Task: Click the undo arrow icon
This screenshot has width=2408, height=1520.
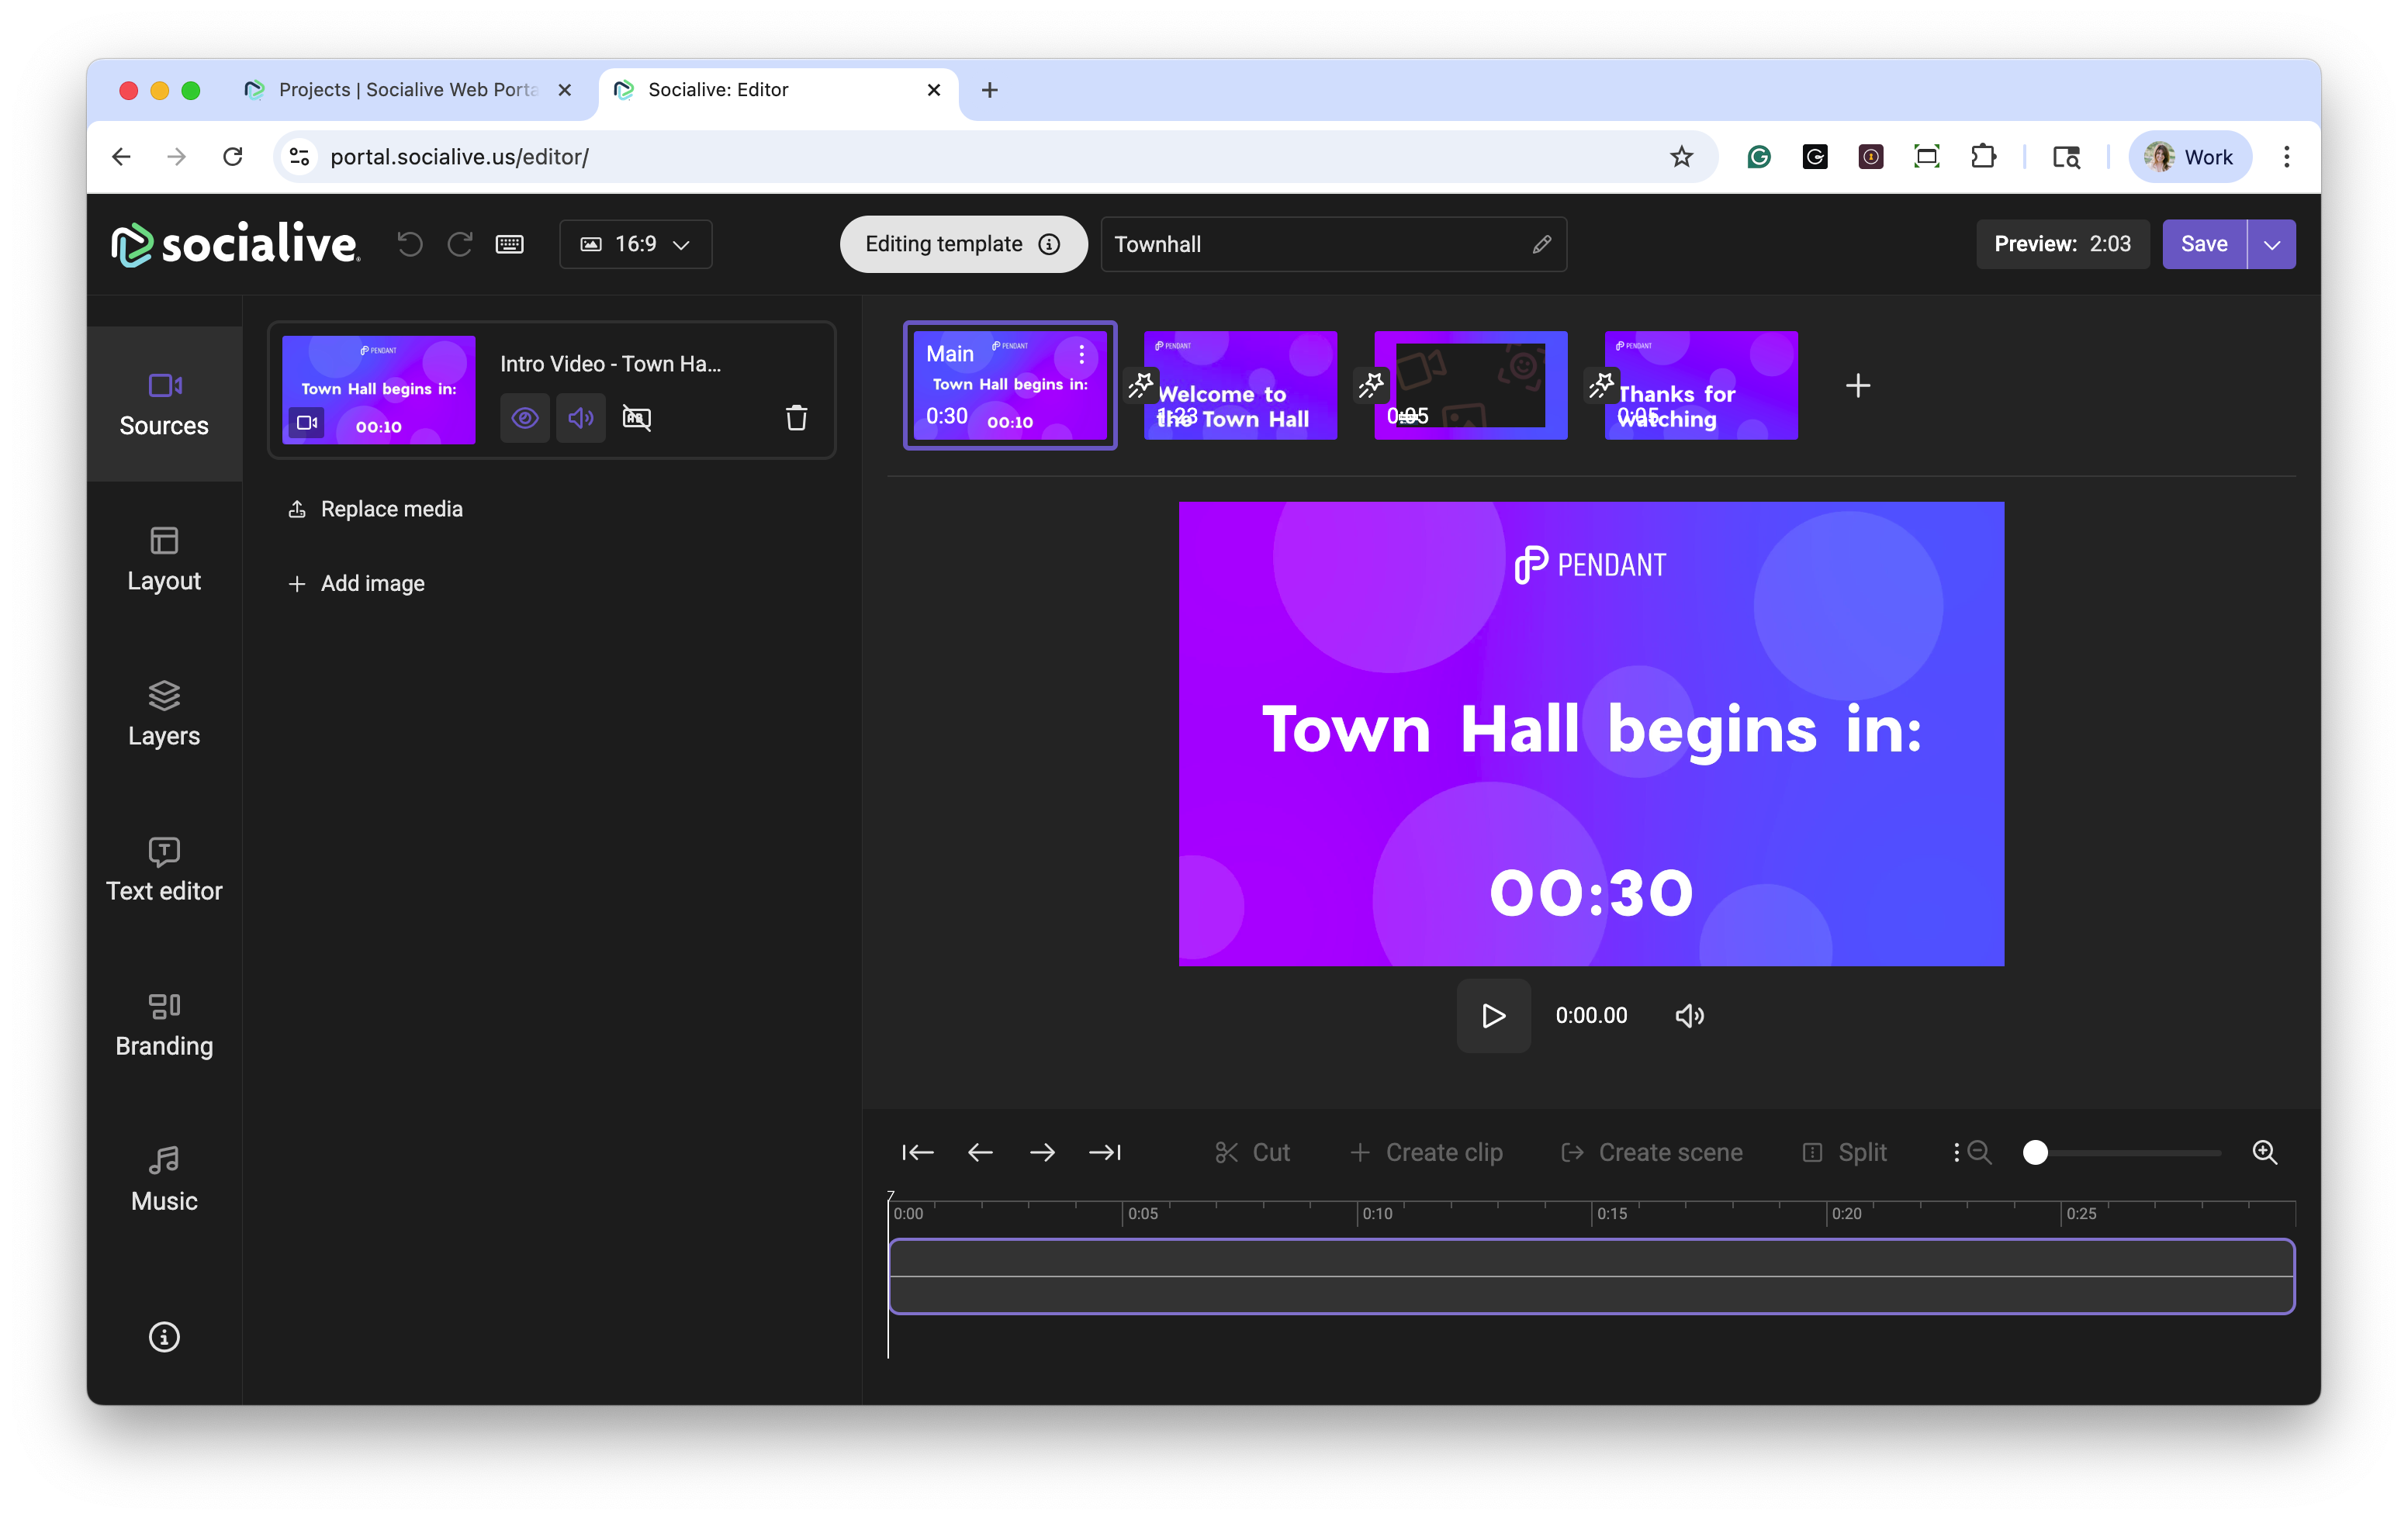Action: (x=410, y=244)
